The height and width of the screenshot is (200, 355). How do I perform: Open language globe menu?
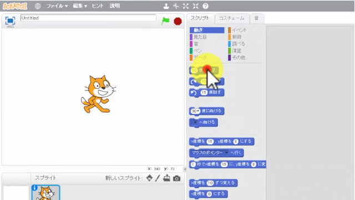tap(38, 6)
